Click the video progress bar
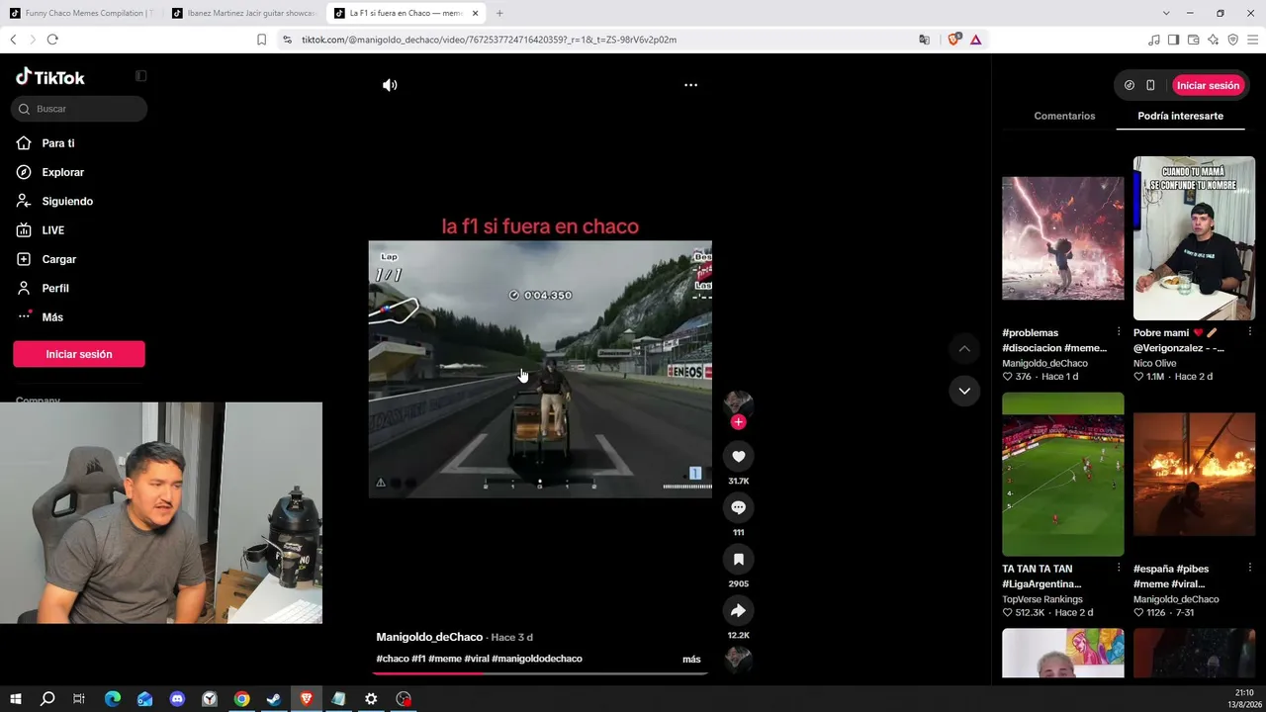1266x712 pixels. click(540, 673)
